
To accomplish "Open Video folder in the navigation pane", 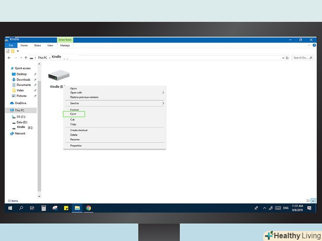I will 20,90.
